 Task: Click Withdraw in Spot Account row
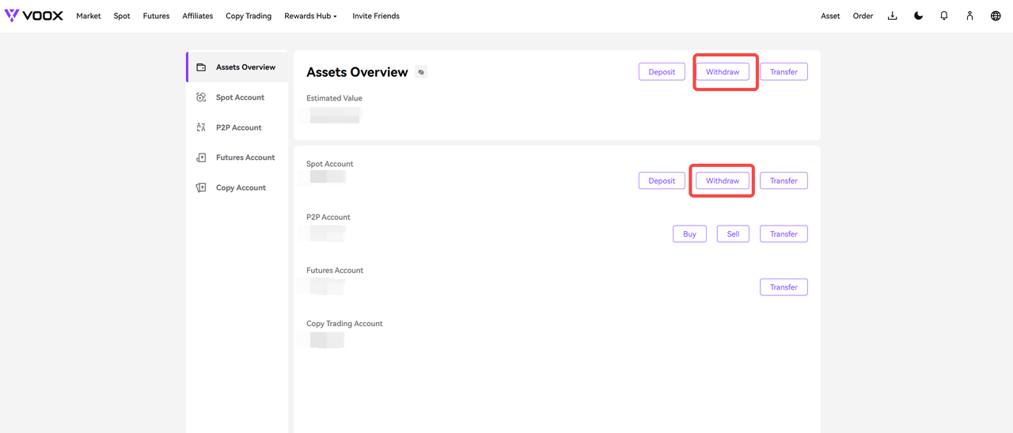(723, 180)
